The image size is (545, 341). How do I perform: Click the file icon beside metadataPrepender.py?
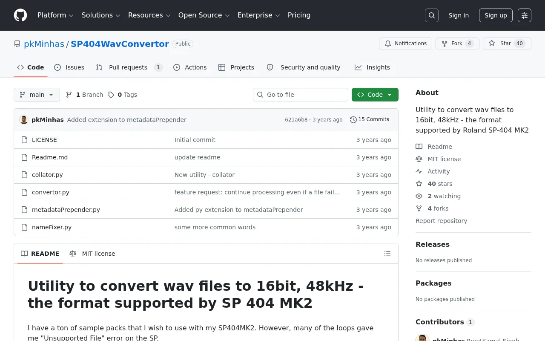[25, 210]
